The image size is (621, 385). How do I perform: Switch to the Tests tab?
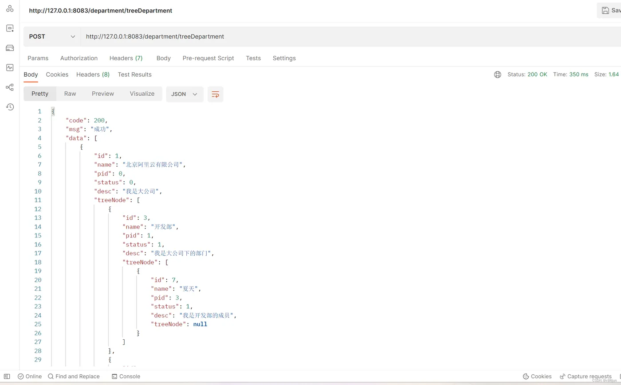(x=253, y=58)
